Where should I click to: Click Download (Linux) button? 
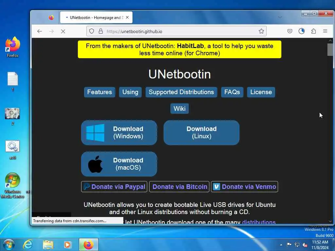pyautogui.click(x=202, y=133)
